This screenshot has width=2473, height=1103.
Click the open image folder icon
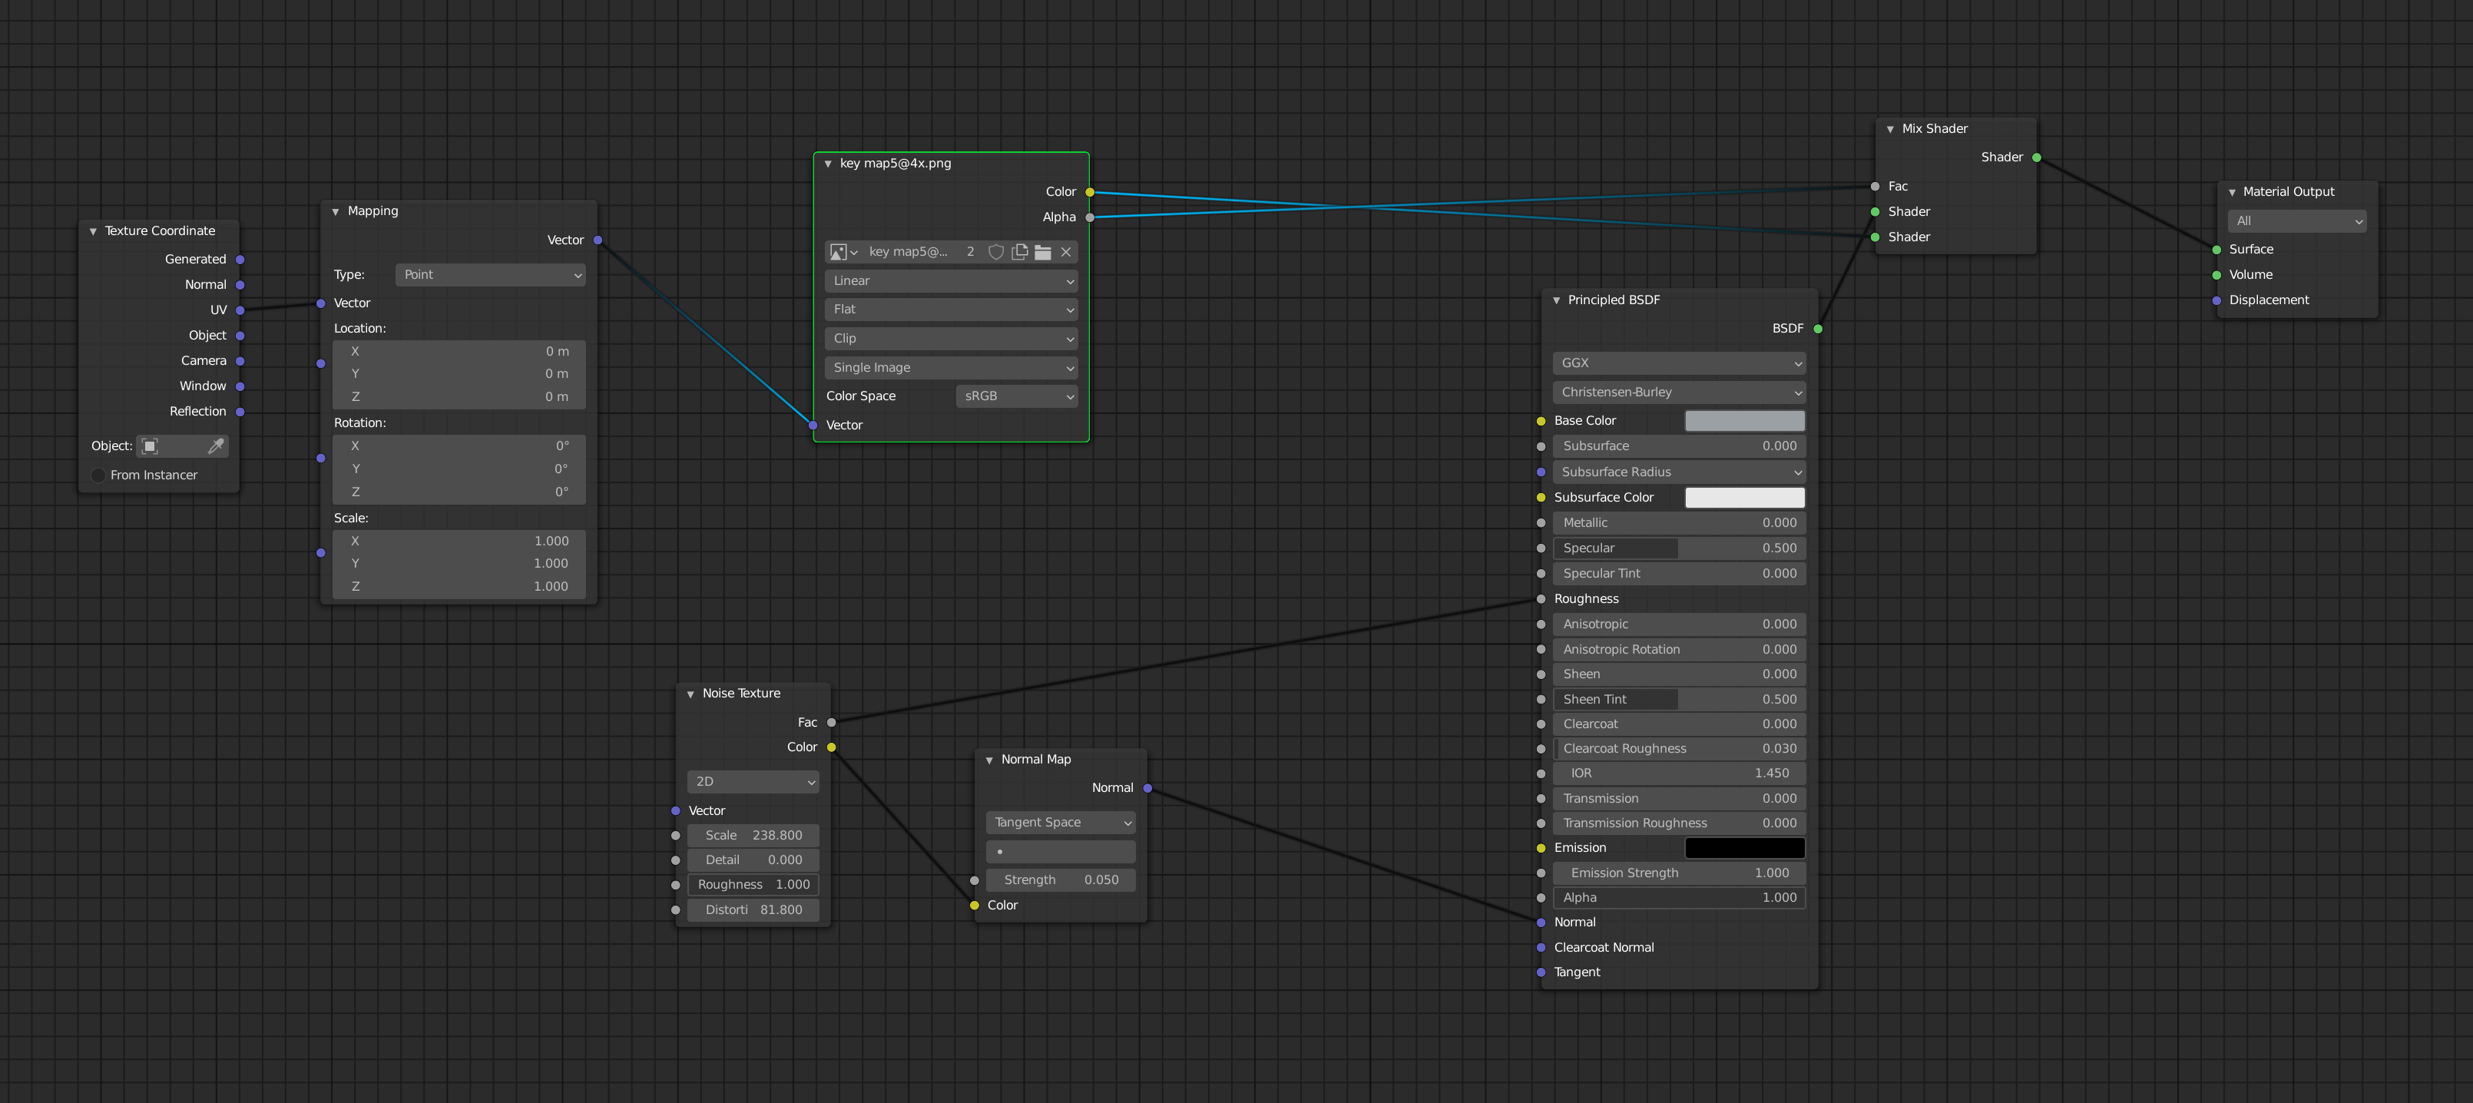(x=1043, y=251)
